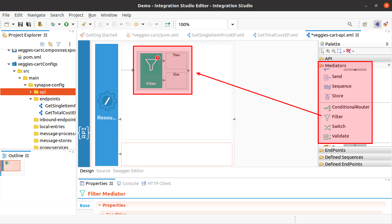Click the Save toolbar icon

(x=21, y=24)
